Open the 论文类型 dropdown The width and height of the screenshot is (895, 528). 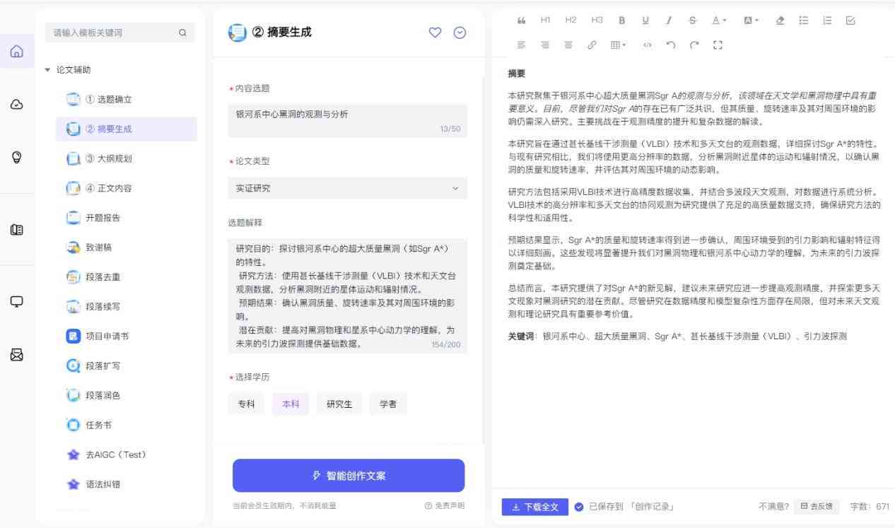(347, 188)
